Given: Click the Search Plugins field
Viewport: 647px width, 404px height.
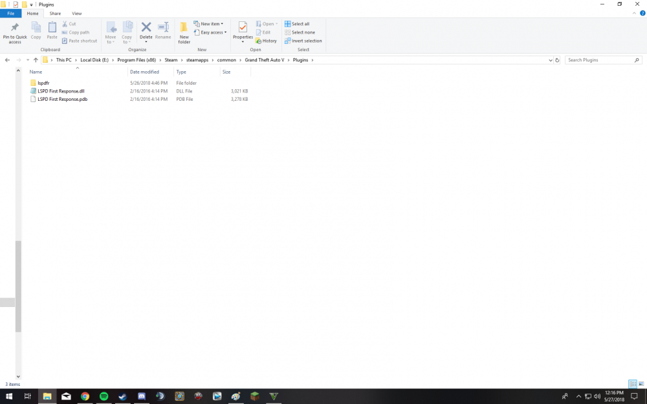Looking at the screenshot, I should (x=603, y=60).
